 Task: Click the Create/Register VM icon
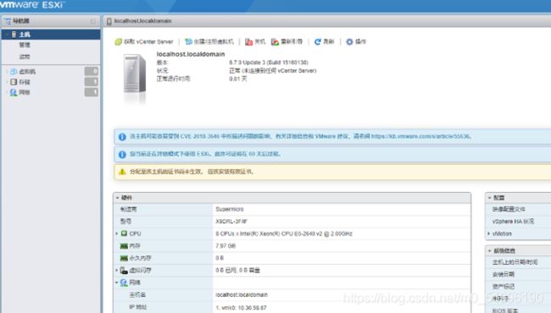pyautogui.click(x=188, y=41)
